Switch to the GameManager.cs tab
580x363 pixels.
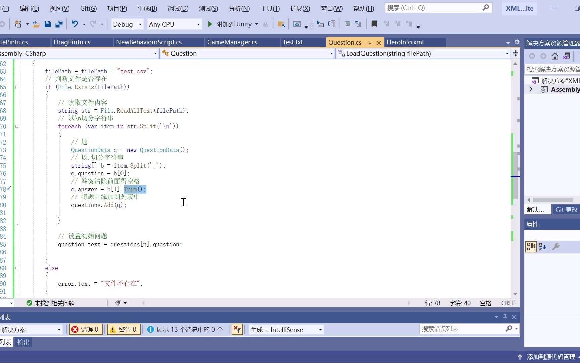(232, 42)
